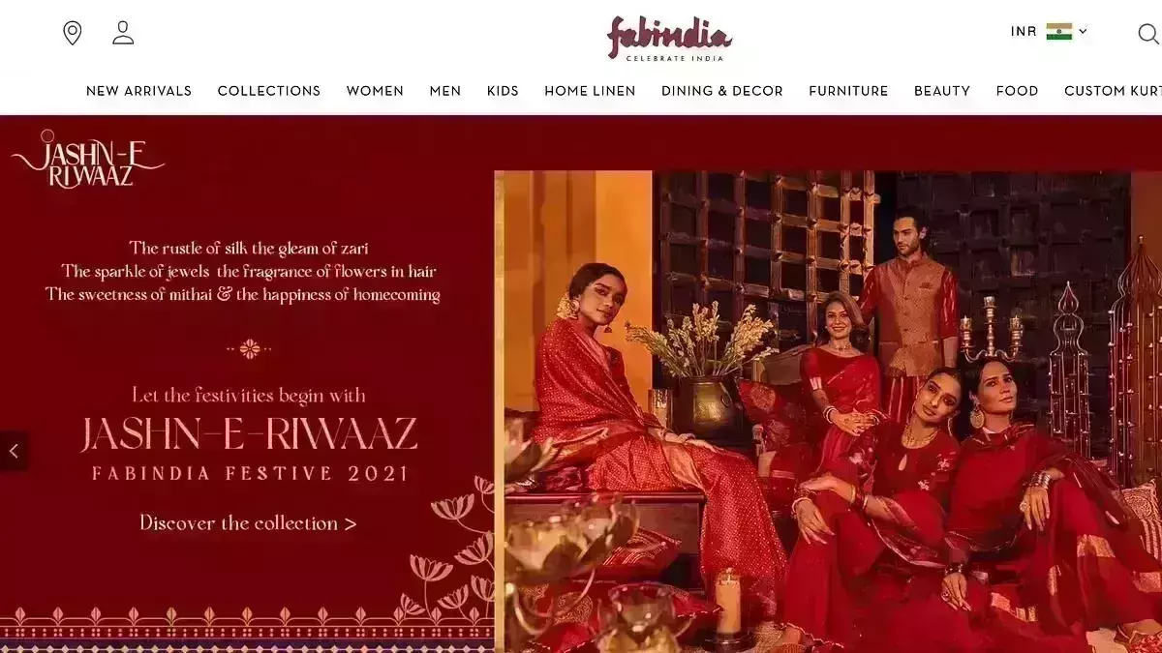Viewport: 1162px width, 653px height.
Task: Open the Dining & Decor category
Action: point(722,91)
